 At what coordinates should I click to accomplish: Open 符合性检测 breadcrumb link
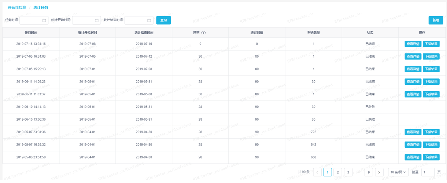pyautogui.click(x=17, y=7)
